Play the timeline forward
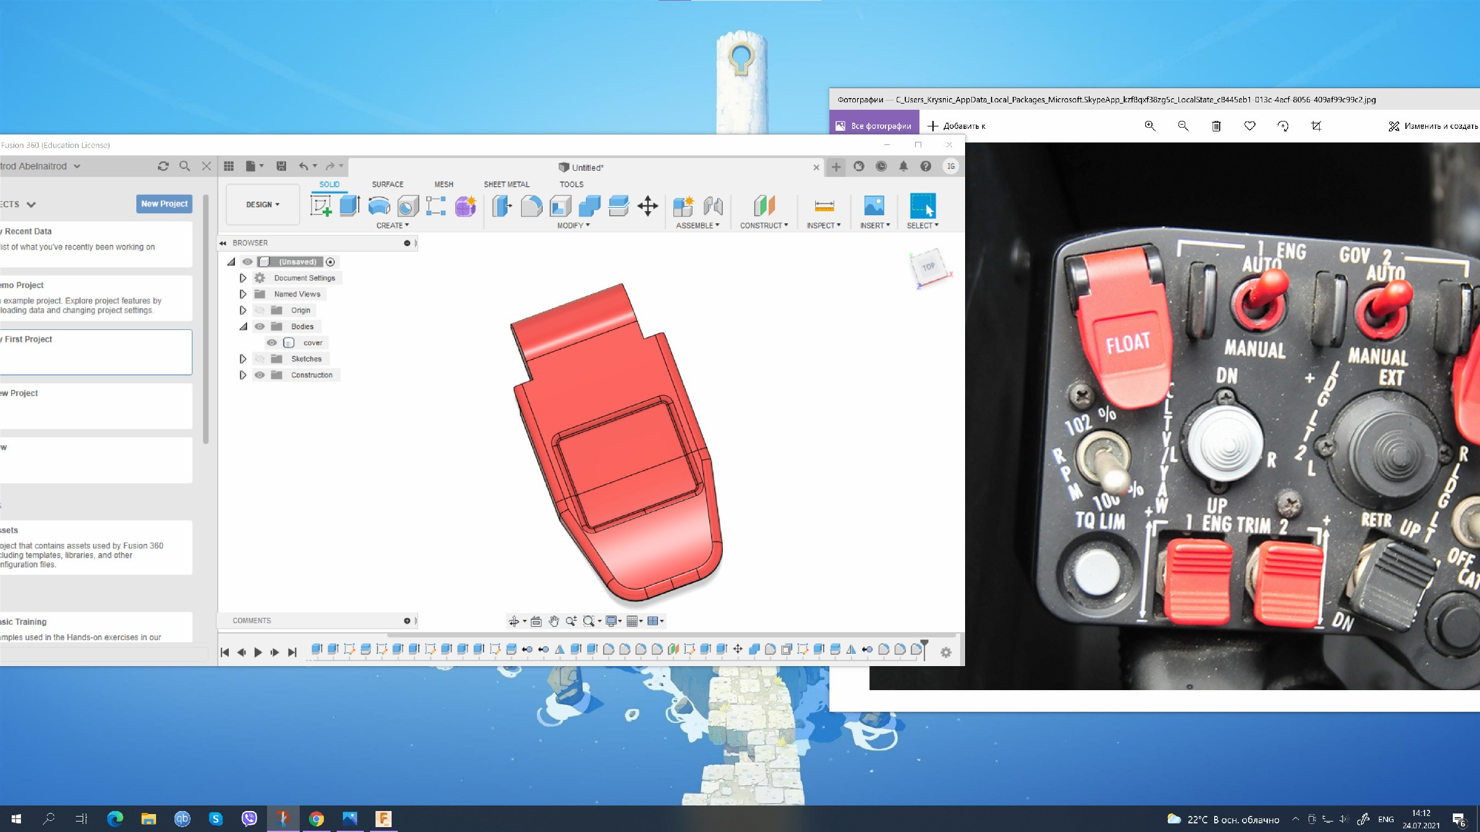Screen dimensions: 1480x832 point(258,652)
